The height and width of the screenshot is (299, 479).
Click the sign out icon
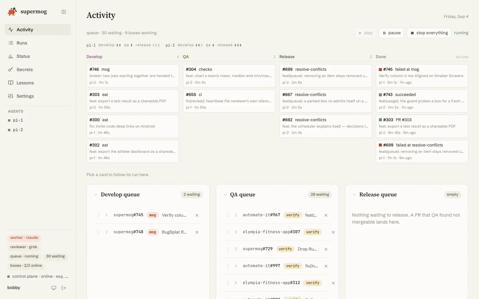(64, 288)
